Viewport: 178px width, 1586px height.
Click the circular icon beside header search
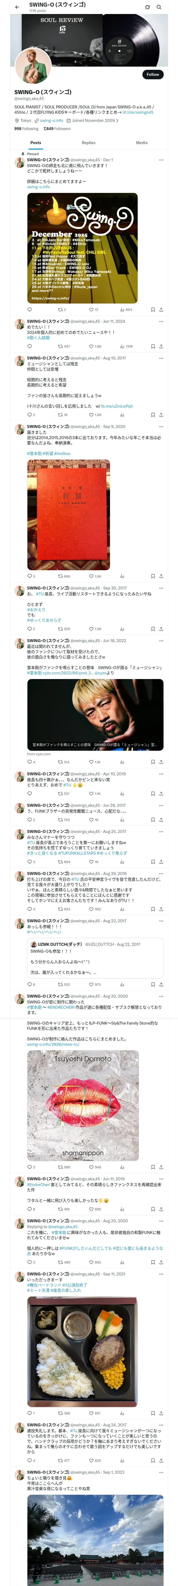click(x=147, y=7)
